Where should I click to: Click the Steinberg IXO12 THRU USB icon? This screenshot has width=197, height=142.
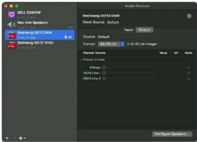(12, 45)
